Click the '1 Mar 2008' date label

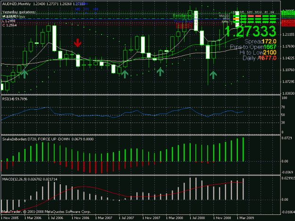(174, 218)
